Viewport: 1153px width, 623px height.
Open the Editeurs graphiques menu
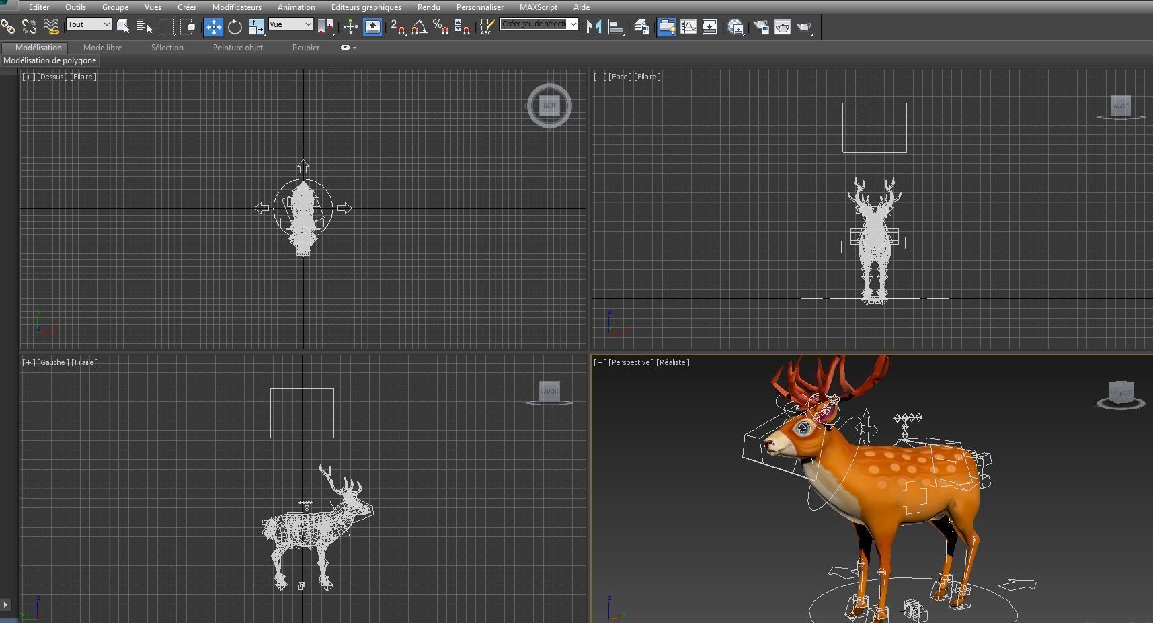(x=366, y=7)
